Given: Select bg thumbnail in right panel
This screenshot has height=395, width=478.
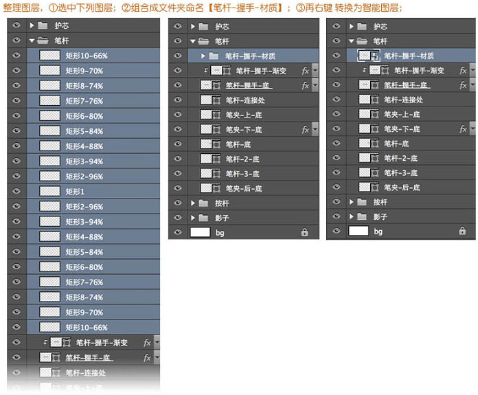Looking at the screenshot, I should point(358,231).
